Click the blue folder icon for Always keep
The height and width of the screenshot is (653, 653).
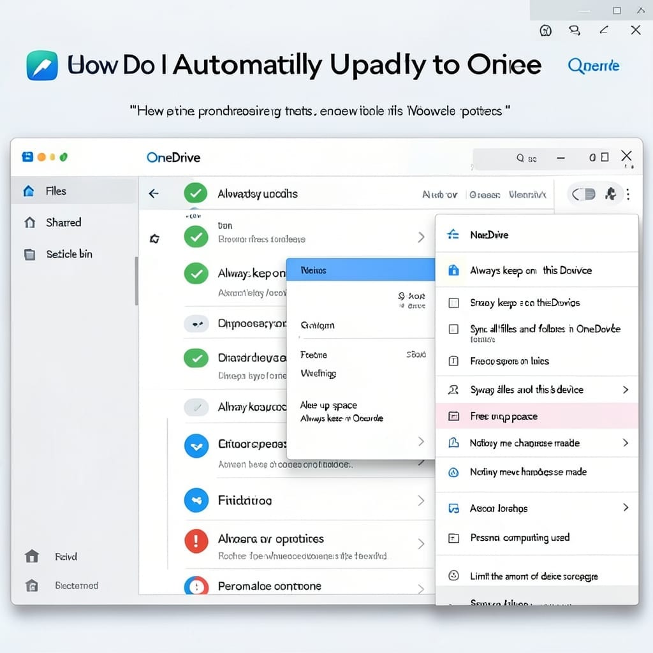(x=453, y=270)
